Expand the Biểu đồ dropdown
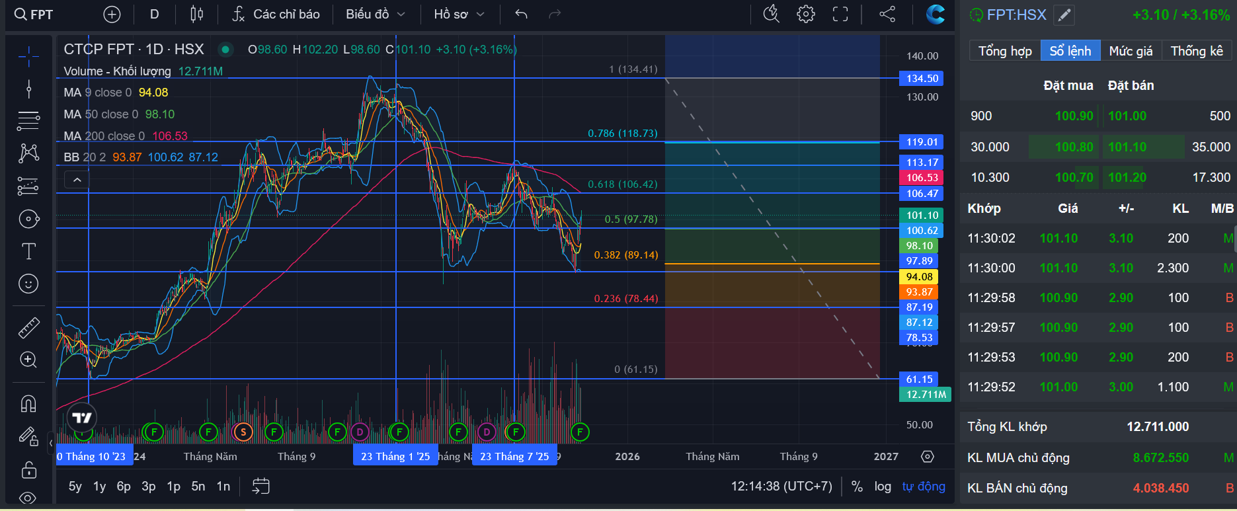1237x511 pixels. coord(376,15)
